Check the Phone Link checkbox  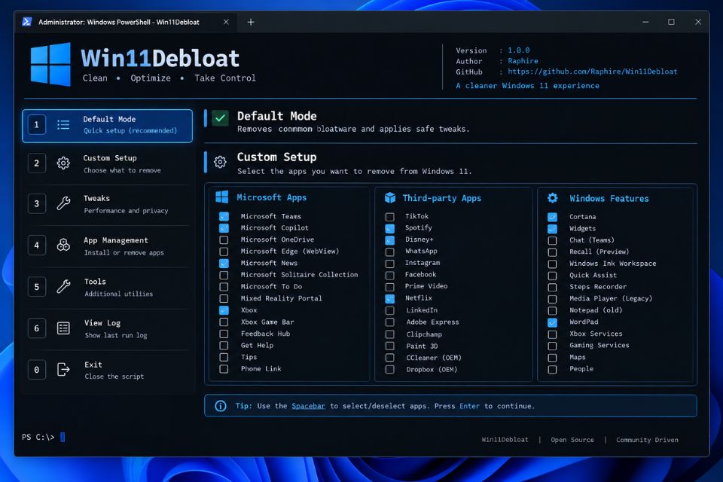[x=224, y=369]
